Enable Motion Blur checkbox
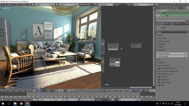Image resolution: width=189 pixels, height=106 pixels. [x=159, y=79]
